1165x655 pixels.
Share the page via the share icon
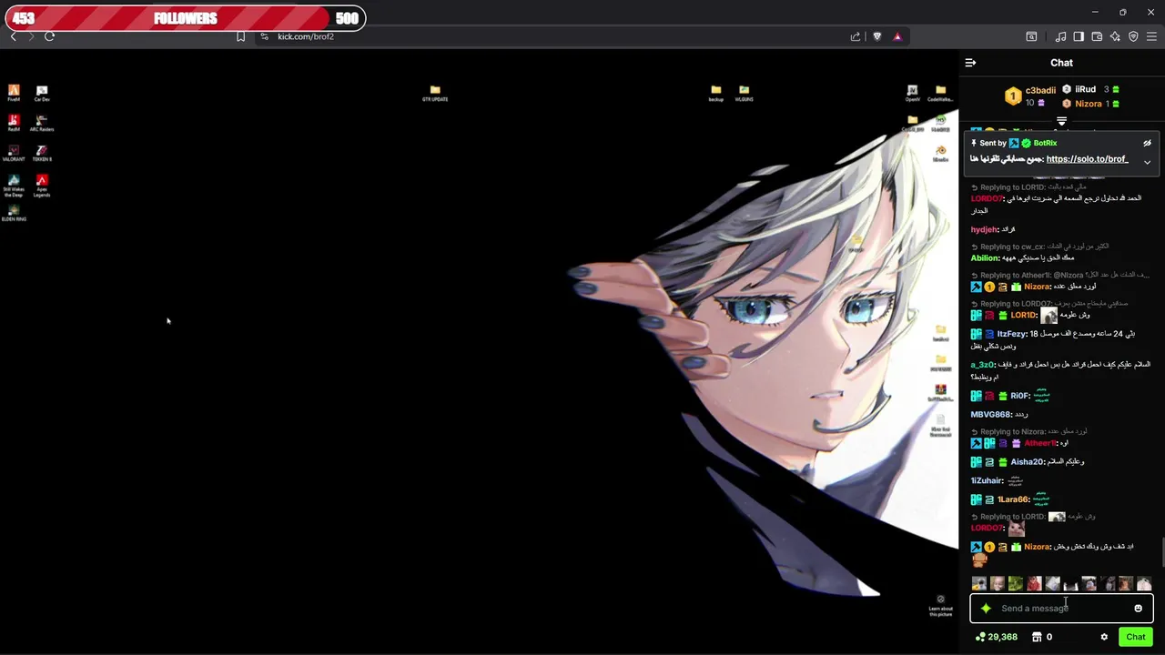(856, 36)
